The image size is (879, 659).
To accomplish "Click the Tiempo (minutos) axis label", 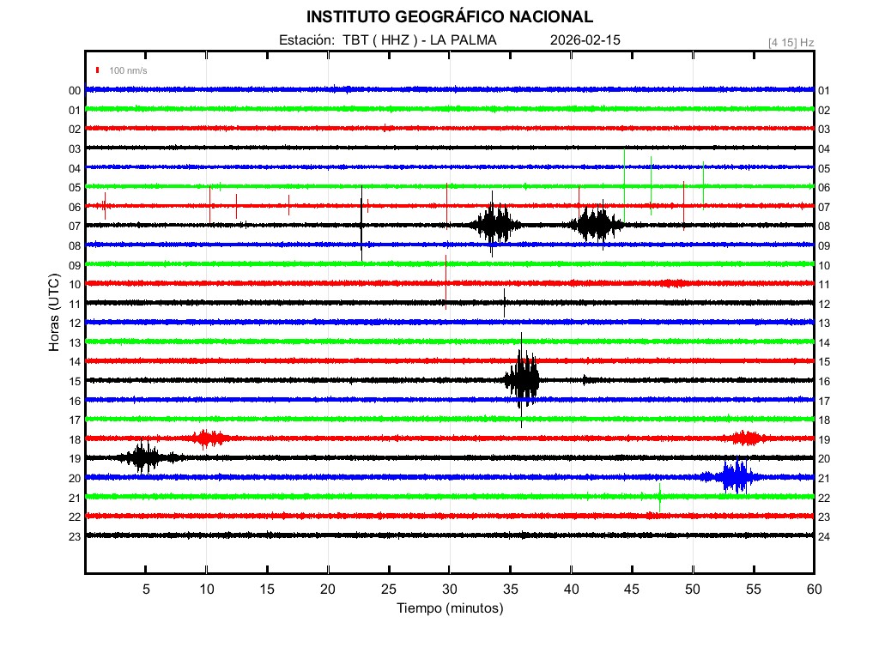I will point(449,608).
